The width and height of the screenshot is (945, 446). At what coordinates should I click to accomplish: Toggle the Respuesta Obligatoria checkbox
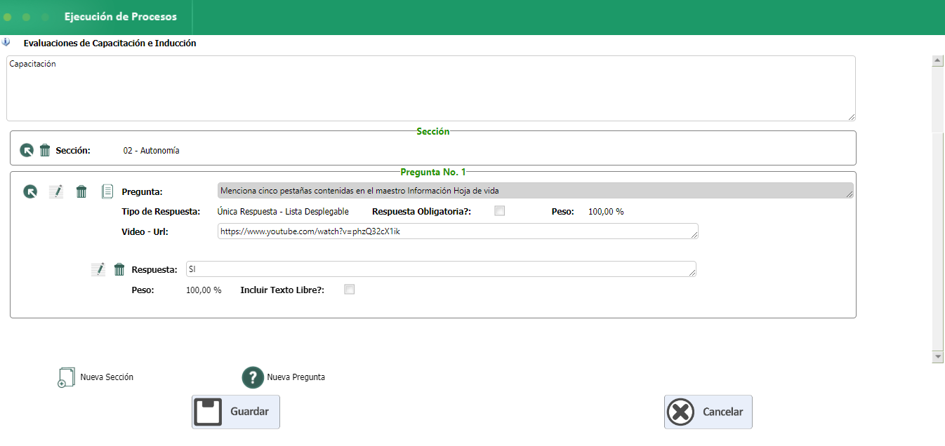coord(500,210)
